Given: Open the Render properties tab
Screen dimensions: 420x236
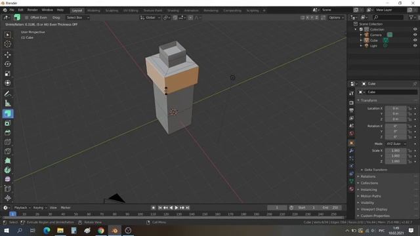Looking at the screenshot, I should 352,103.
